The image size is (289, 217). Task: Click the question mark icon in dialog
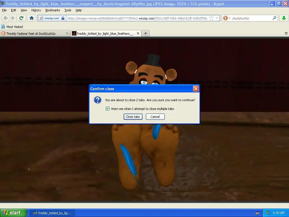click(x=97, y=100)
